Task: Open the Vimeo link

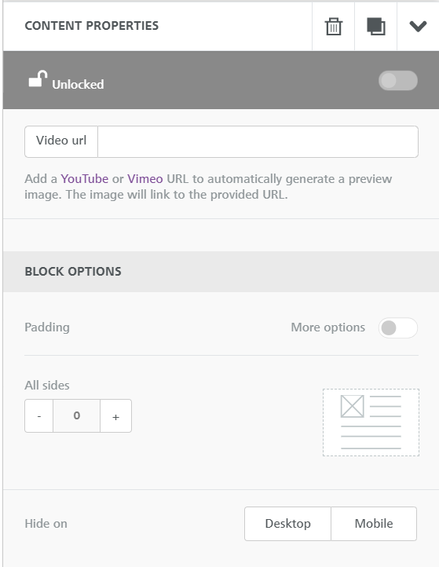Action: tap(145, 178)
